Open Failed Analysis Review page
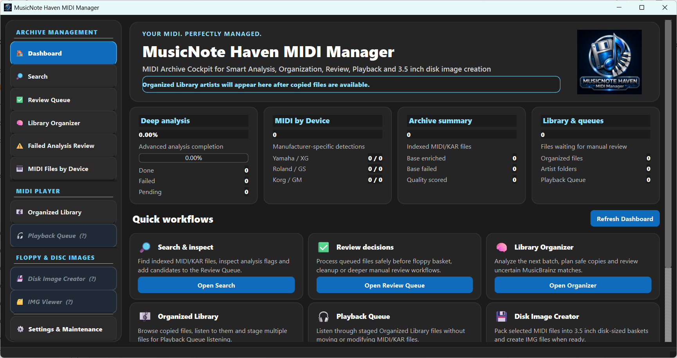Screen dimensions: 677x358 click(63, 146)
